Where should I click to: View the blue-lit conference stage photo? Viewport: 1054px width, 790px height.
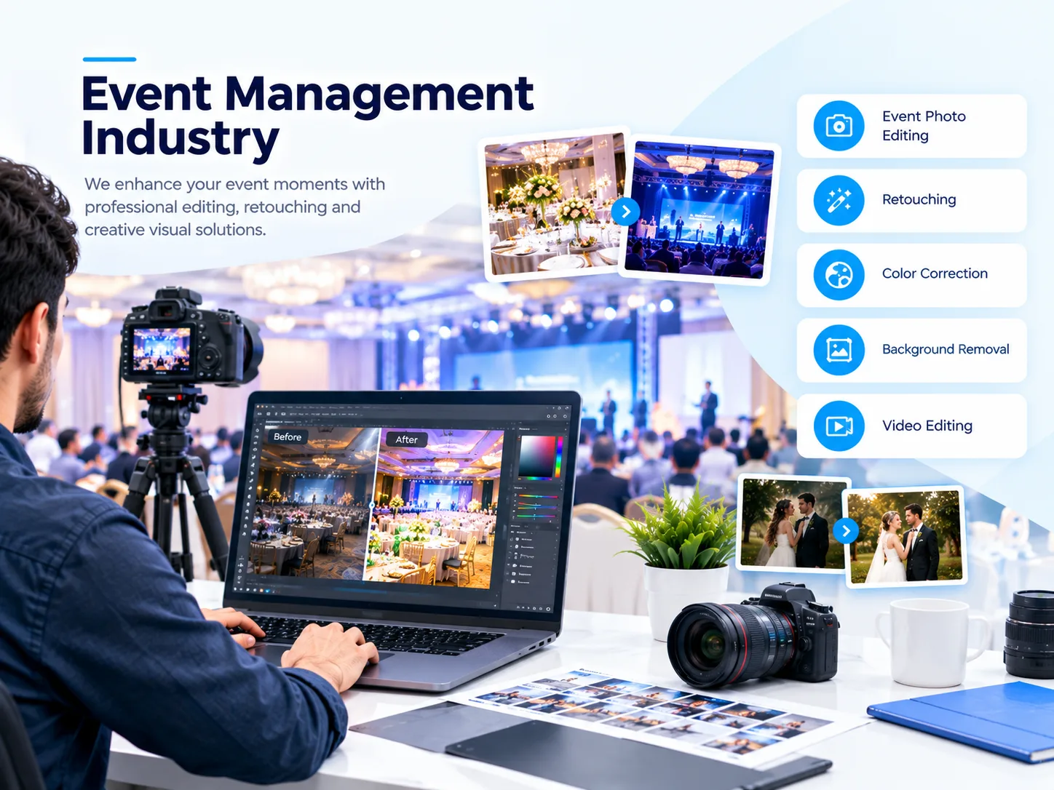coord(700,210)
